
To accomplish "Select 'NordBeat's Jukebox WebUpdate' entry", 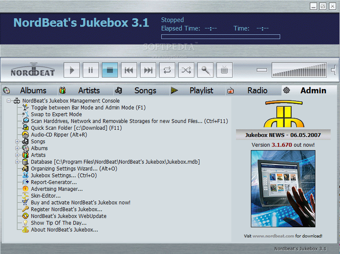I will click(x=68, y=216).
